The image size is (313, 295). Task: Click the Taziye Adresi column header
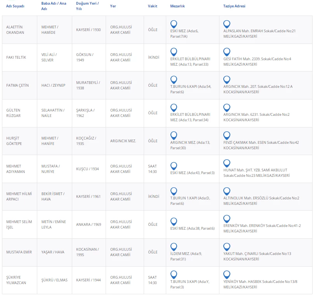coord(234,6)
